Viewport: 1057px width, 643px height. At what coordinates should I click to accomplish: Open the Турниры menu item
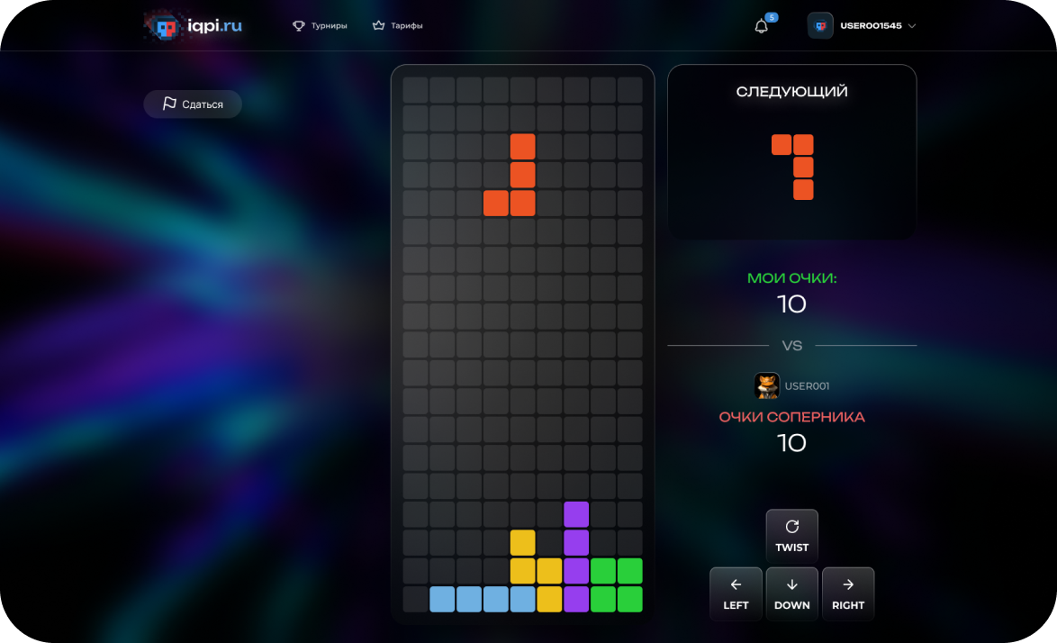[x=329, y=26]
